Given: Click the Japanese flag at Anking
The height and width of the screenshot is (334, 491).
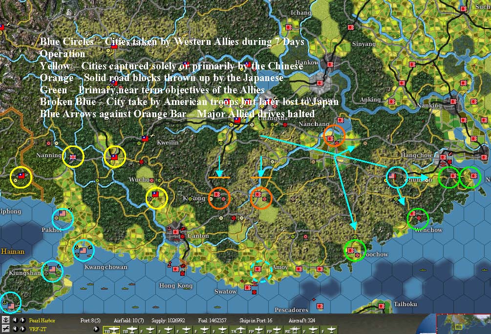Looking at the screenshot, I should [392, 102].
